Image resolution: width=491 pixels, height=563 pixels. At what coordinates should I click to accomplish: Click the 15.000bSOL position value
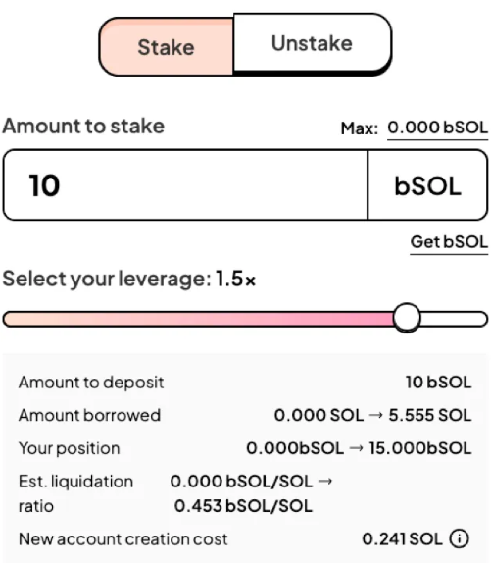click(420, 448)
